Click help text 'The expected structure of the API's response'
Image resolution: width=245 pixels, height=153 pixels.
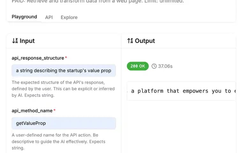pyautogui.click(x=58, y=82)
